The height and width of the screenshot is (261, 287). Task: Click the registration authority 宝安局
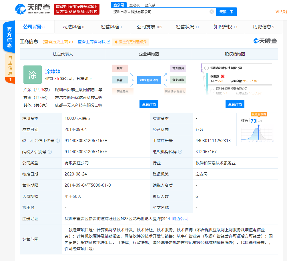tap(202, 174)
